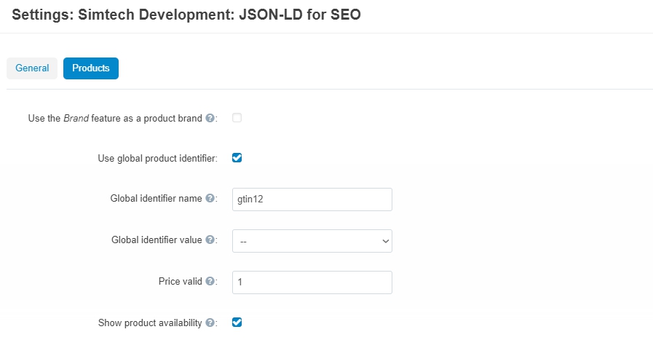Click the Global identifier name label
This screenshot has width=653, height=348.
(x=157, y=199)
